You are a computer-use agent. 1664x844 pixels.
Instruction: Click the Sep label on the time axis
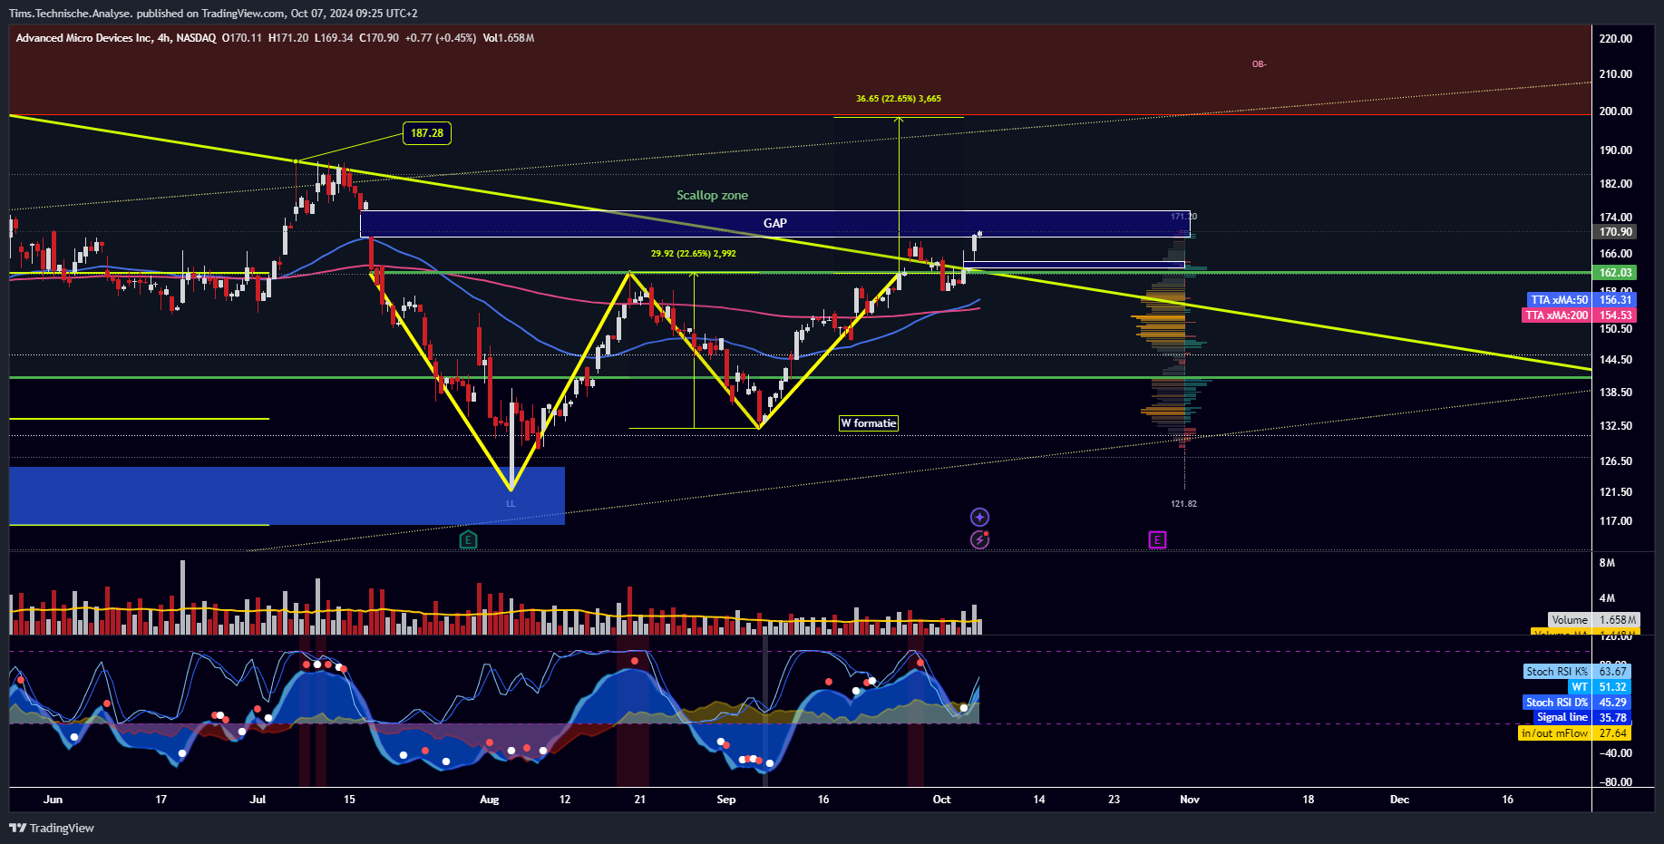(726, 800)
